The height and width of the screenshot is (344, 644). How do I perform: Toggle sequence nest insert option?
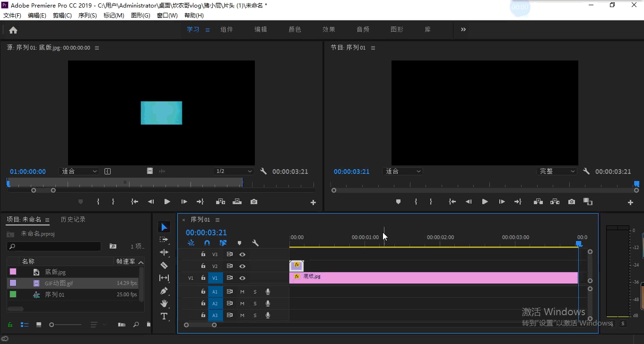click(191, 243)
